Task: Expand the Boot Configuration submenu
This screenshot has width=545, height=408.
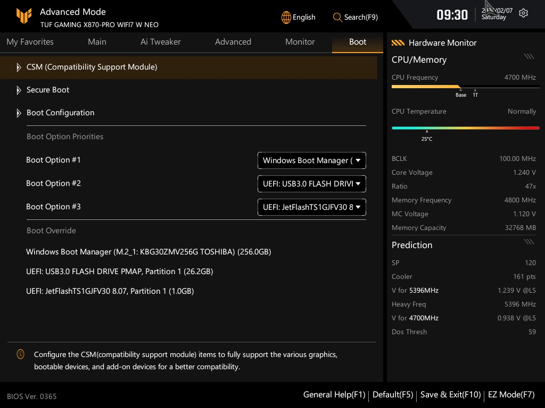Action: [x=60, y=113]
